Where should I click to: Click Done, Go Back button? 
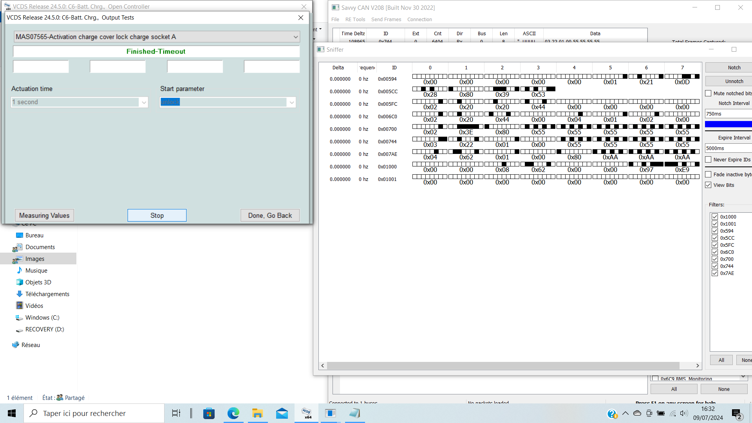coord(270,215)
